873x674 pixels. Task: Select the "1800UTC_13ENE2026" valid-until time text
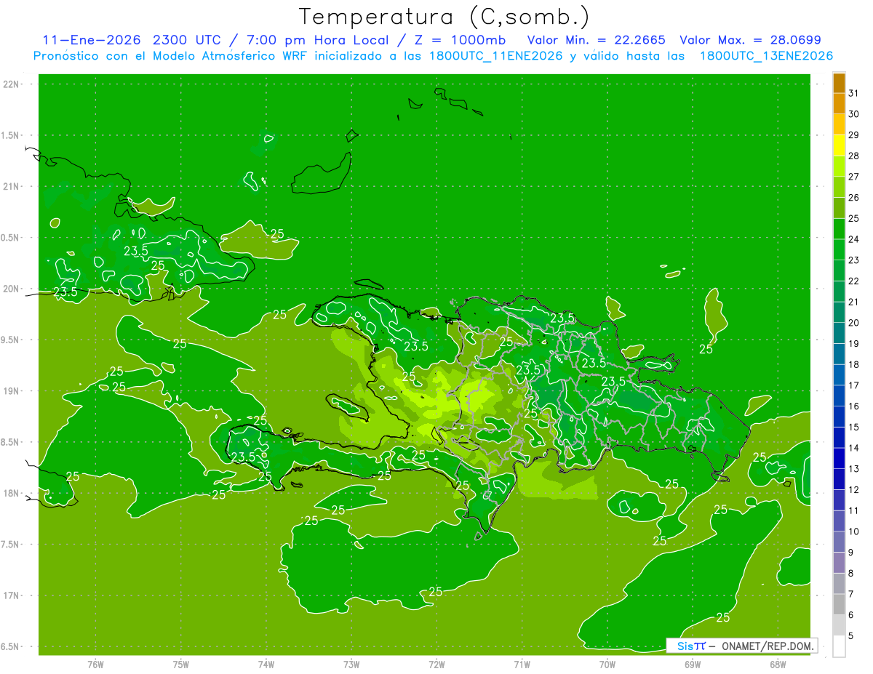(765, 56)
